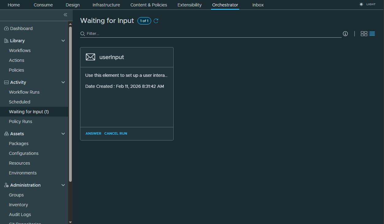Image resolution: width=384 pixels, height=224 pixels.
Task: Switch to card grid view
Action: 364,34
